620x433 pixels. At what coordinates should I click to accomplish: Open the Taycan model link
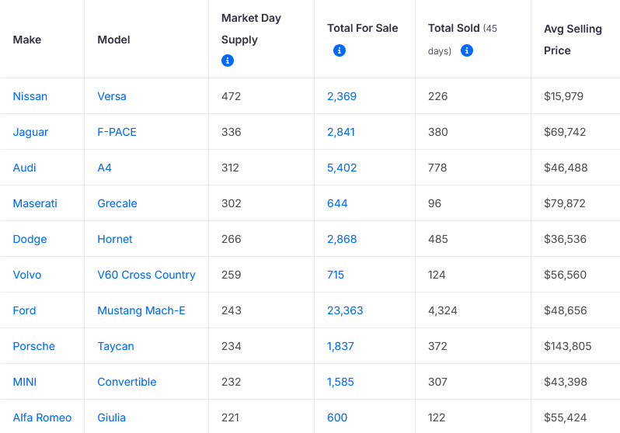pyautogui.click(x=116, y=346)
